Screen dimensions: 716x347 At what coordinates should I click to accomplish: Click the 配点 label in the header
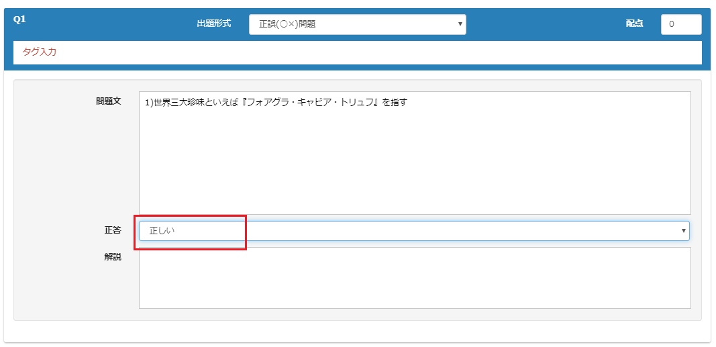(x=634, y=23)
